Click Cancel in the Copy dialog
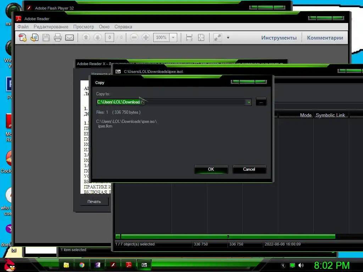This screenshot has width=363, height=272. (x=249, y=169)
